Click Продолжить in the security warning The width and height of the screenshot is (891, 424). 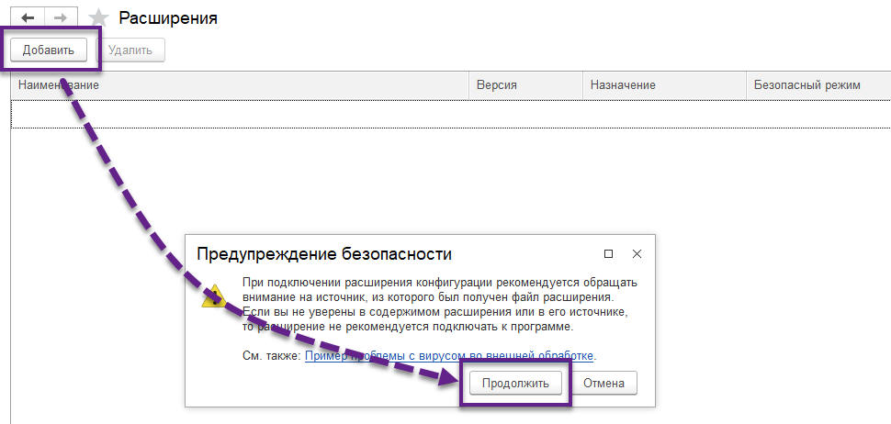(515, 383)
